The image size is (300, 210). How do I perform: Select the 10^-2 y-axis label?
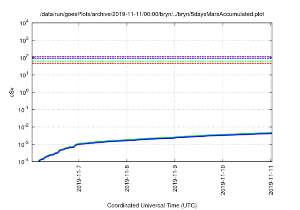coord(23,127)
